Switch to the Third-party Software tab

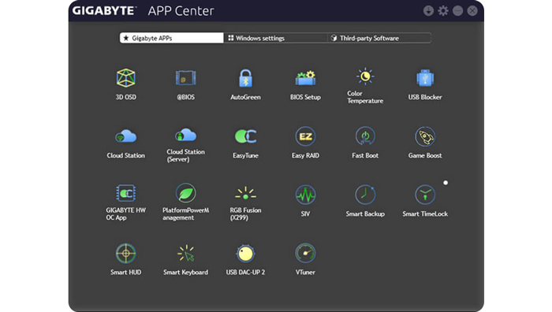379,38
